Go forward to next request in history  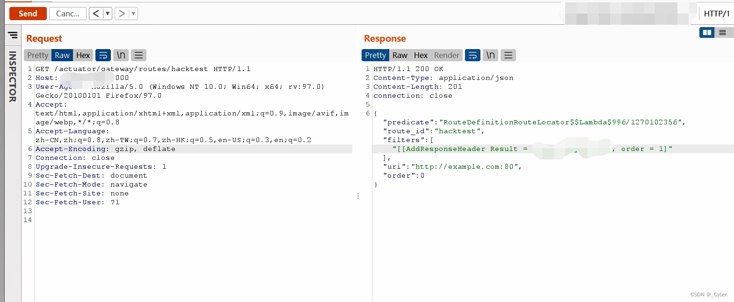tap(122, 14)
